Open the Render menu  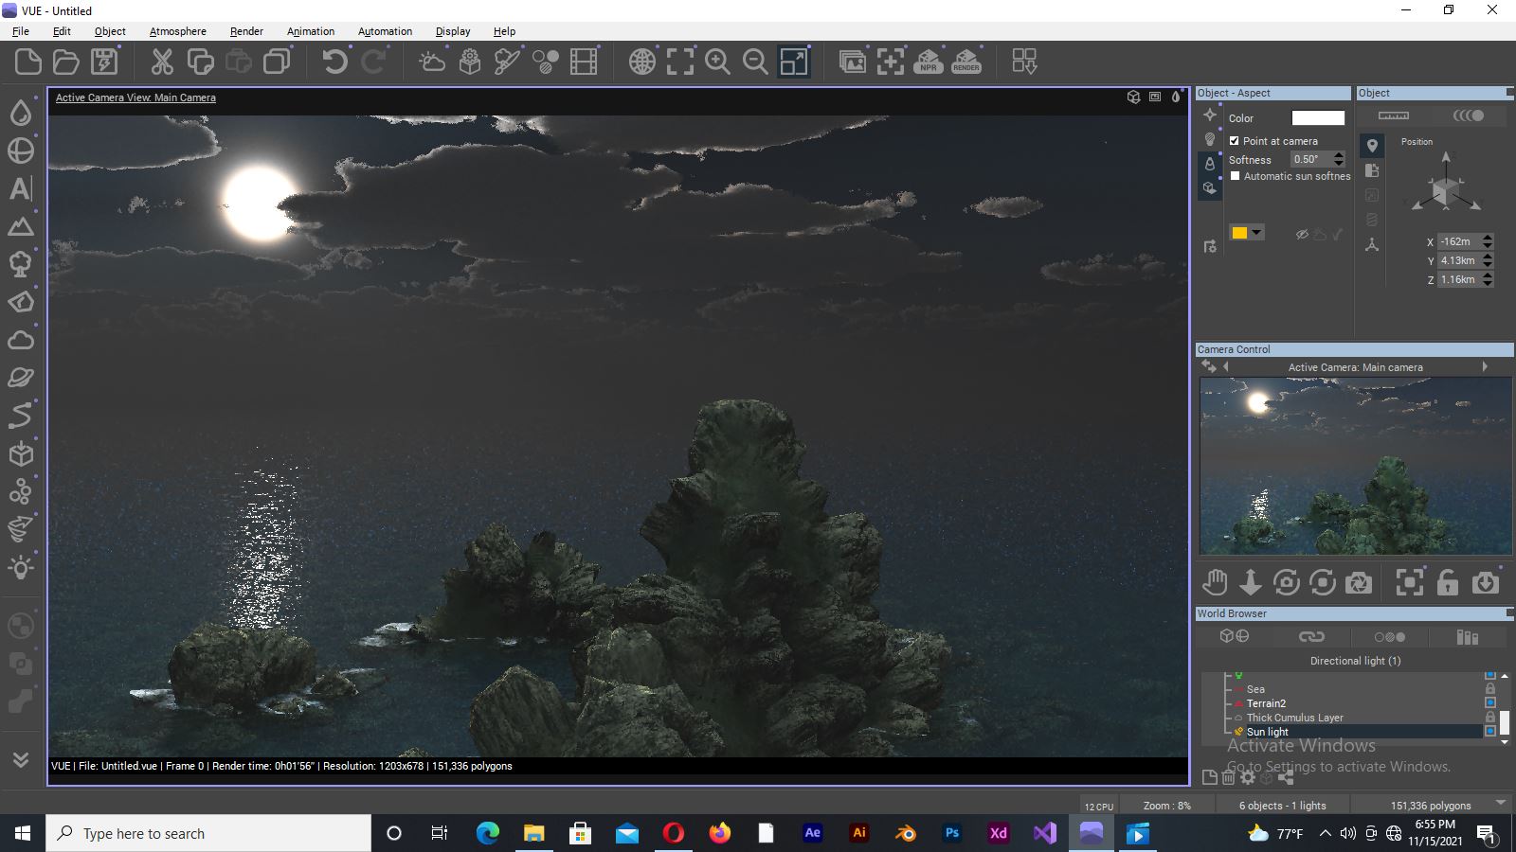tap(246, 31)
